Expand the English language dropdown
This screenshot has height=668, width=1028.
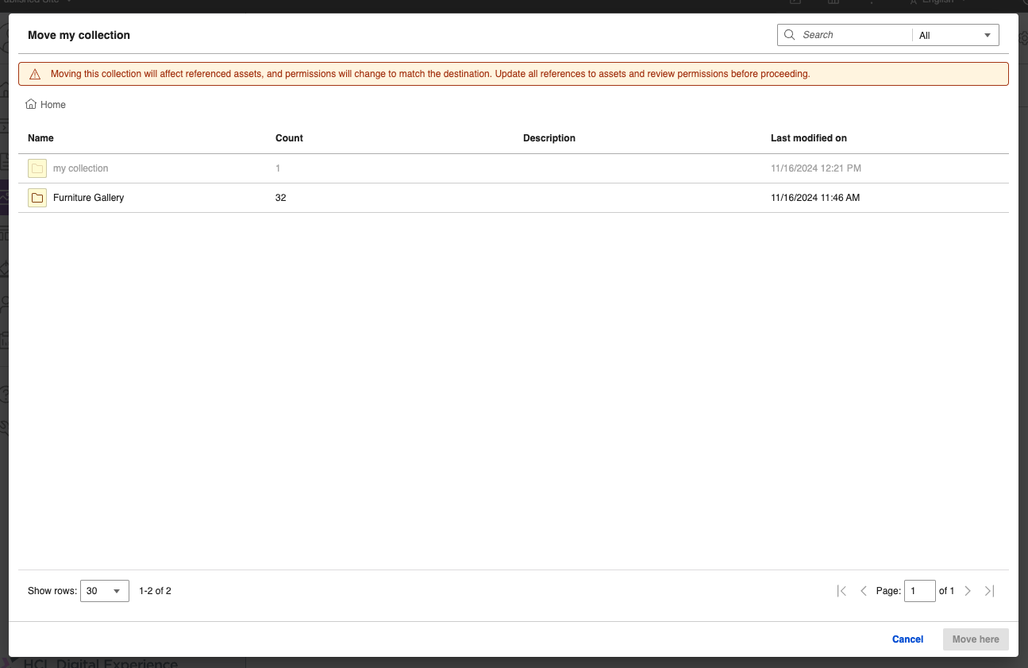(x=963, y=2)
